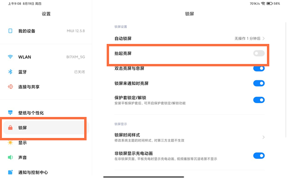Click the 锁屏设置 section header
Image resolution: width=287 pixels, height=179 pixels.
click(x=121, y=27)
